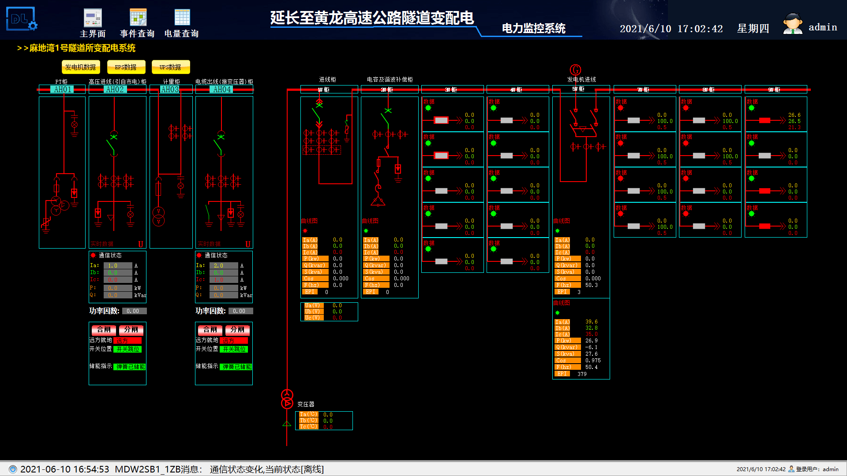The image size is (847, 476).
Task: Select the UPS数据 tab
Action: tap(170, 67)
